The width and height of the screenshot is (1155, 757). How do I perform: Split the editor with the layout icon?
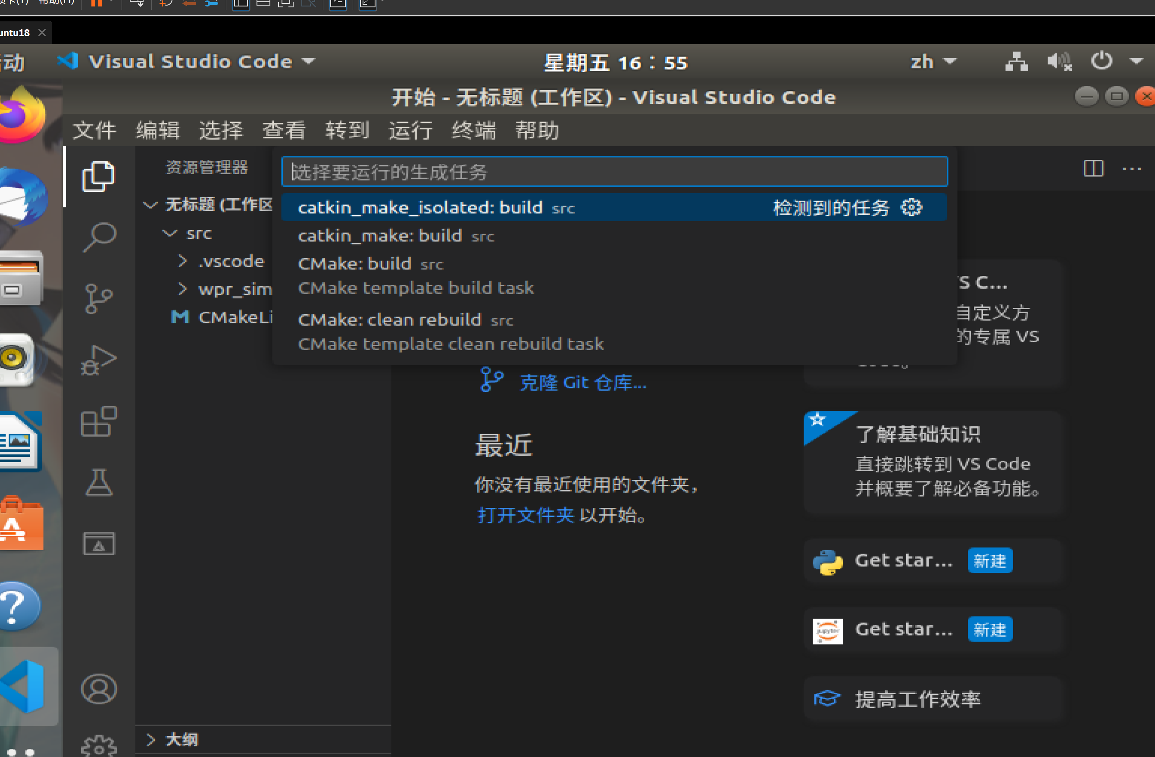point(1093,169)
